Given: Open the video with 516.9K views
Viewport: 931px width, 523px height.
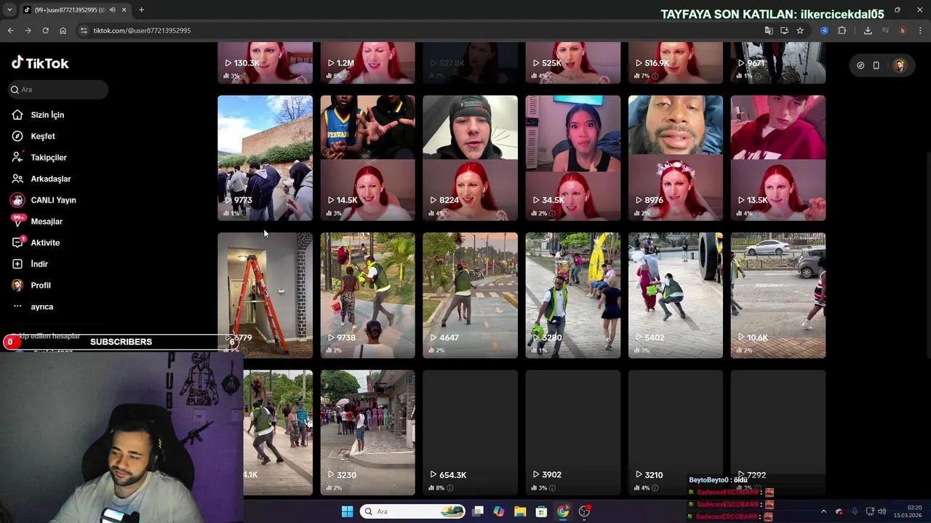Looking at the screenshot, I should coord(676,62).
